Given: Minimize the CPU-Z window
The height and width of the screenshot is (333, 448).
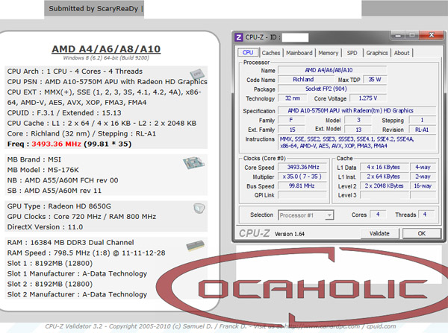Looking at the screenshot, I should tap(398, 35).
